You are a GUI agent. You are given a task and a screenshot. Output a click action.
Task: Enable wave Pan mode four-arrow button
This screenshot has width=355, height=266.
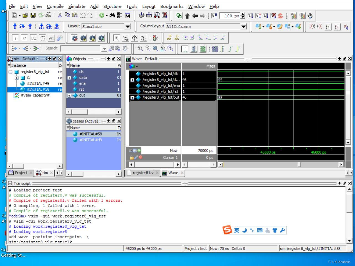tap(135, 38)
